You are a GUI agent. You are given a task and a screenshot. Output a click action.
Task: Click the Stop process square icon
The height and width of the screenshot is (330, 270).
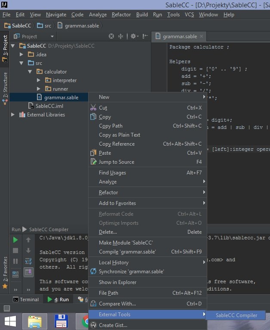[x=15, y=251]
